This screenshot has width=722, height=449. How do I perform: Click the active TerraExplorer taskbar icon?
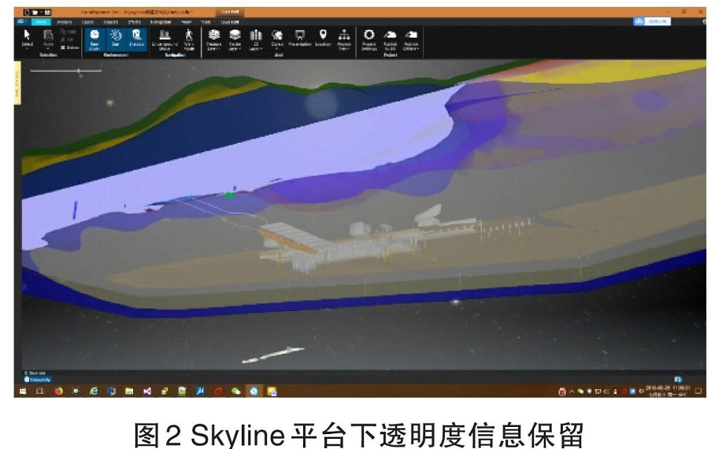coord(254,391)
